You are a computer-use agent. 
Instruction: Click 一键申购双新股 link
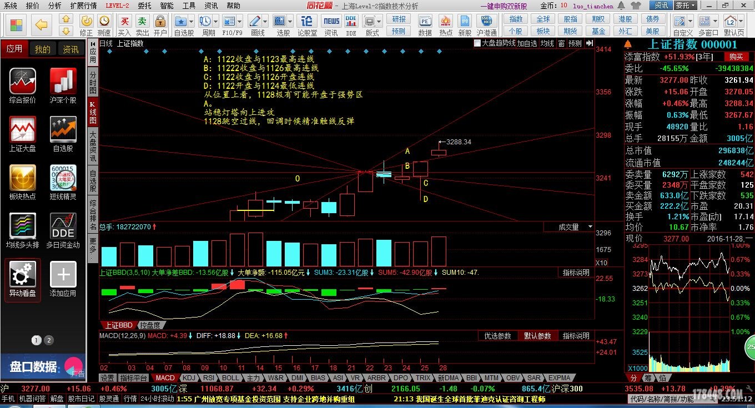click(504, 6)
